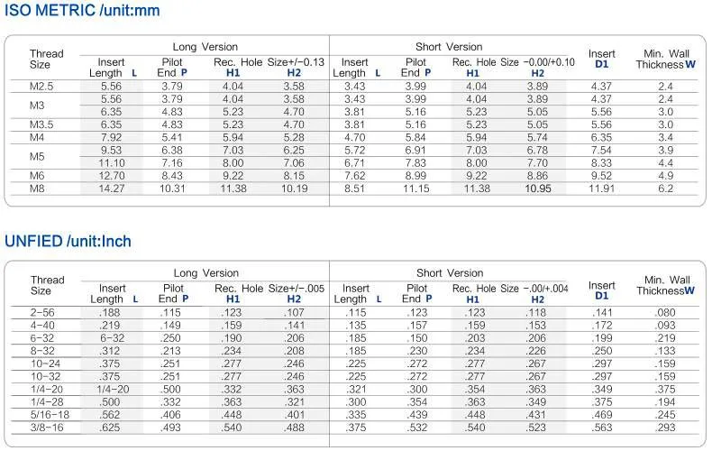Click the .563 insert D1 value
Screen dimensions: 712x451
pyautogui.click(x=601, y=427)
